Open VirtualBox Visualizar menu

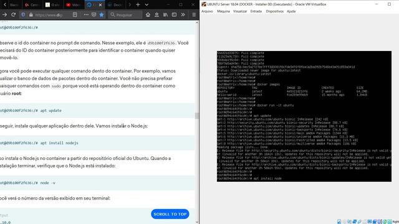(240, 11)
